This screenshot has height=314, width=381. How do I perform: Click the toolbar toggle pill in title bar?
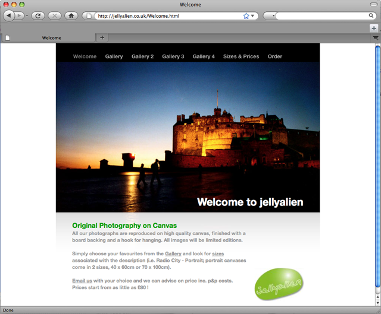373,4
